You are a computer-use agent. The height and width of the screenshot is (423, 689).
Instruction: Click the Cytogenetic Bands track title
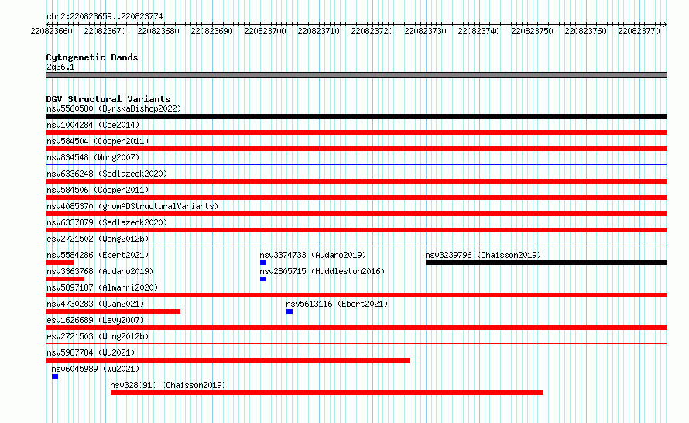92,57
